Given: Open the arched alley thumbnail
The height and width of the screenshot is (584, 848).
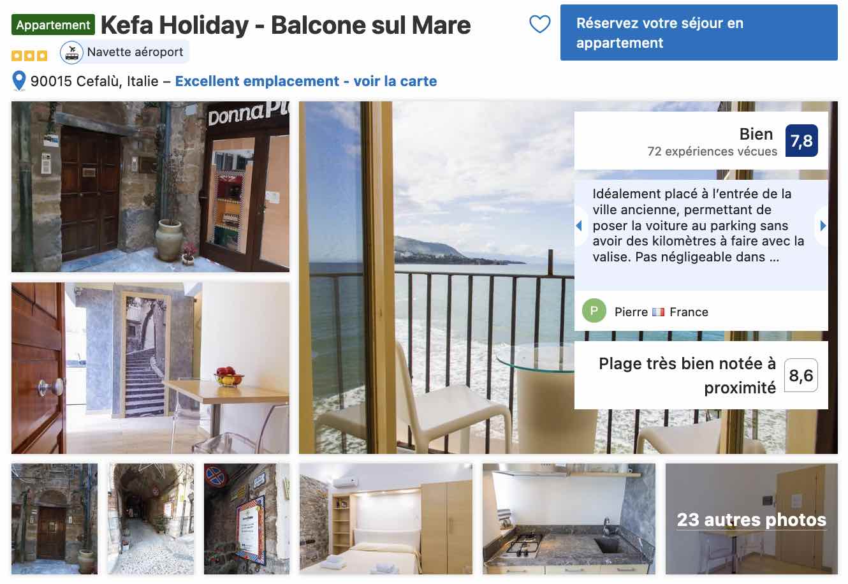Looking at the screenshot, I should tap(150, 519).
